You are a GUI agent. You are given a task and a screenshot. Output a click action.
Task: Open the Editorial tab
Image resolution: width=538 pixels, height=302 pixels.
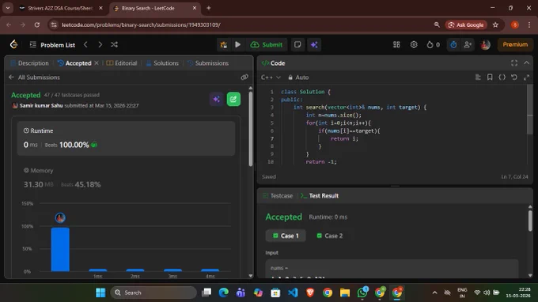122,63
